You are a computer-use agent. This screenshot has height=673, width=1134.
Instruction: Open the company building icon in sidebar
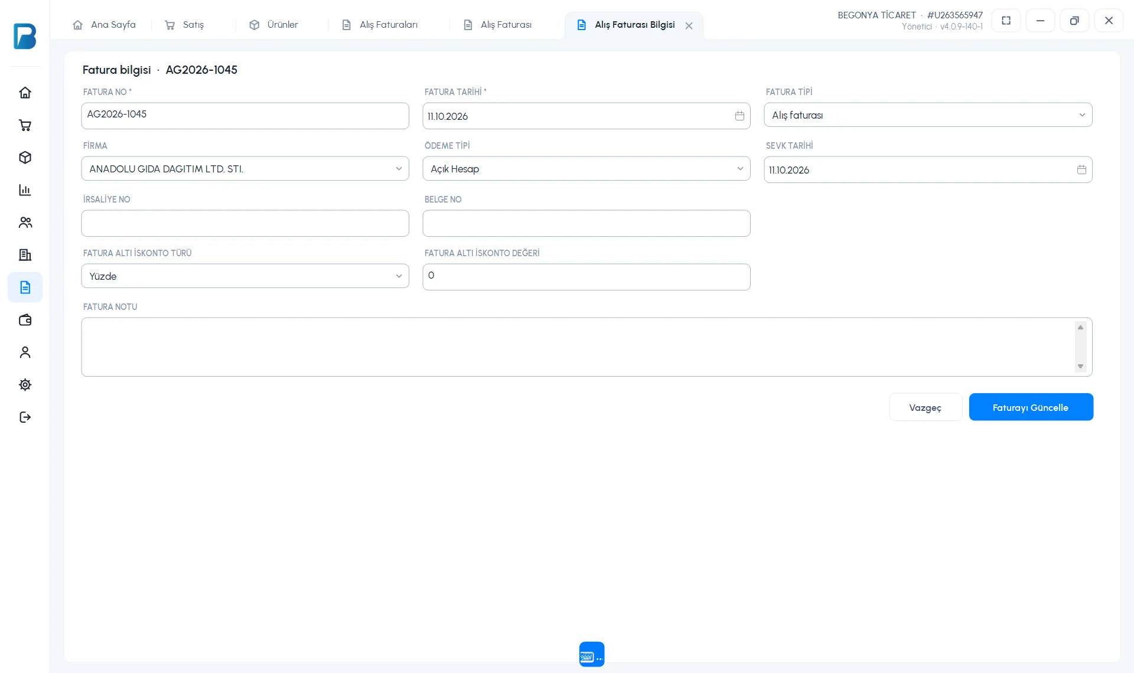pos(25,255)
